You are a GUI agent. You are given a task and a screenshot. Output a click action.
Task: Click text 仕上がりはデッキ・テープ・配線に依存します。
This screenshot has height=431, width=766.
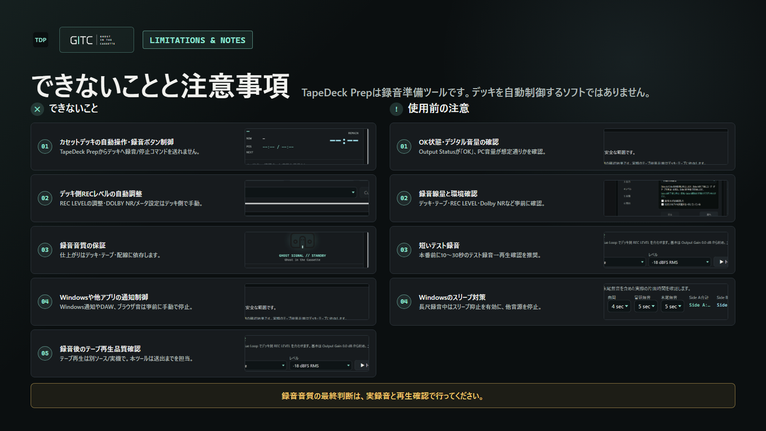110,255
